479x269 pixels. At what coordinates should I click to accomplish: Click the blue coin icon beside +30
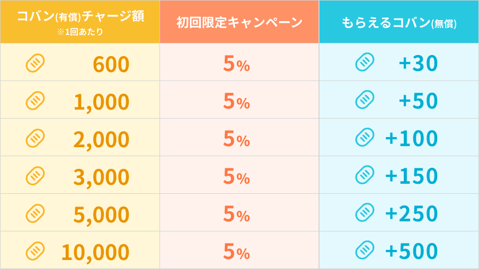click(365, 62)
